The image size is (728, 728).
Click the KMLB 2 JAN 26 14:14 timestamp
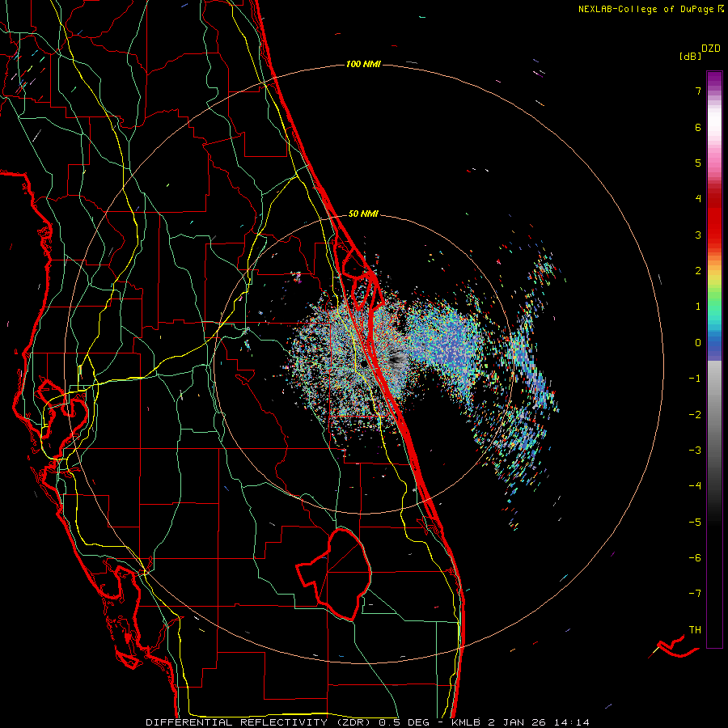pos(520,722)
